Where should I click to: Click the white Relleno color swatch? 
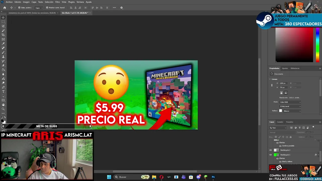pyautogui.click(x=280, y=111)
